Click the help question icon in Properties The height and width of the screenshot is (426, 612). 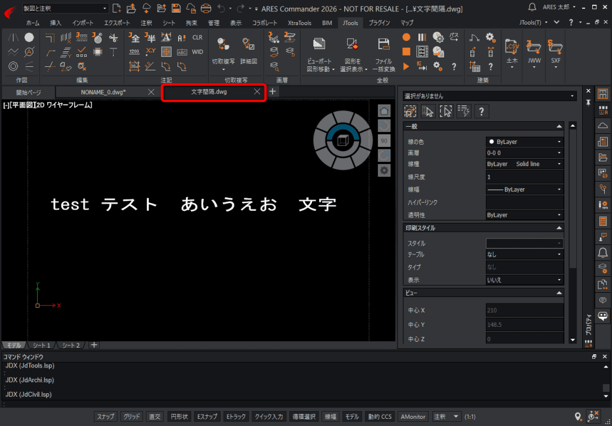click(482, 112)
